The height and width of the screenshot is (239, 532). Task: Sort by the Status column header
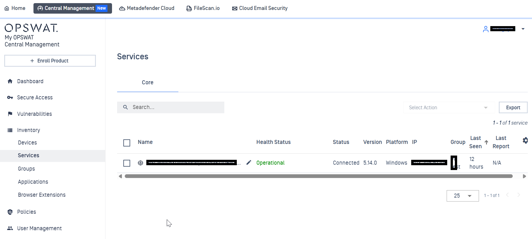[341, 142]
